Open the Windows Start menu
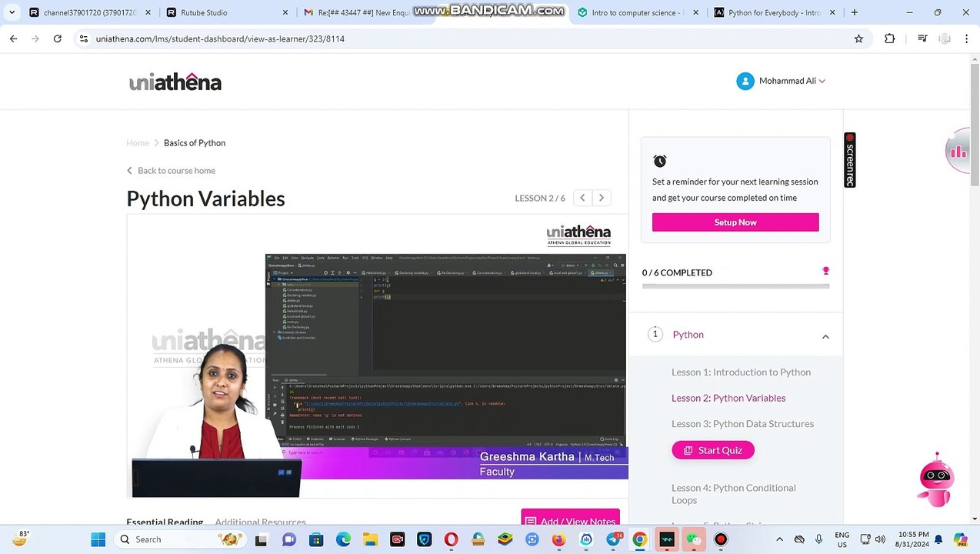The width and height of the screenshot is (980, 554). coord(98,539)
